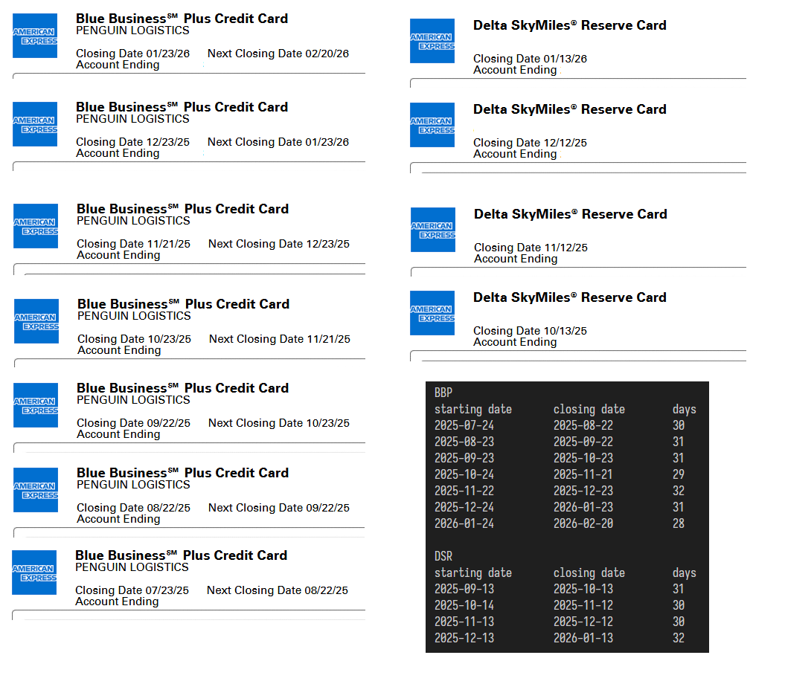The width and height of the screenshot is (785, 687).
Task: Click the Next Closing Date 08/22/25 text
Action: click(277, 590)
